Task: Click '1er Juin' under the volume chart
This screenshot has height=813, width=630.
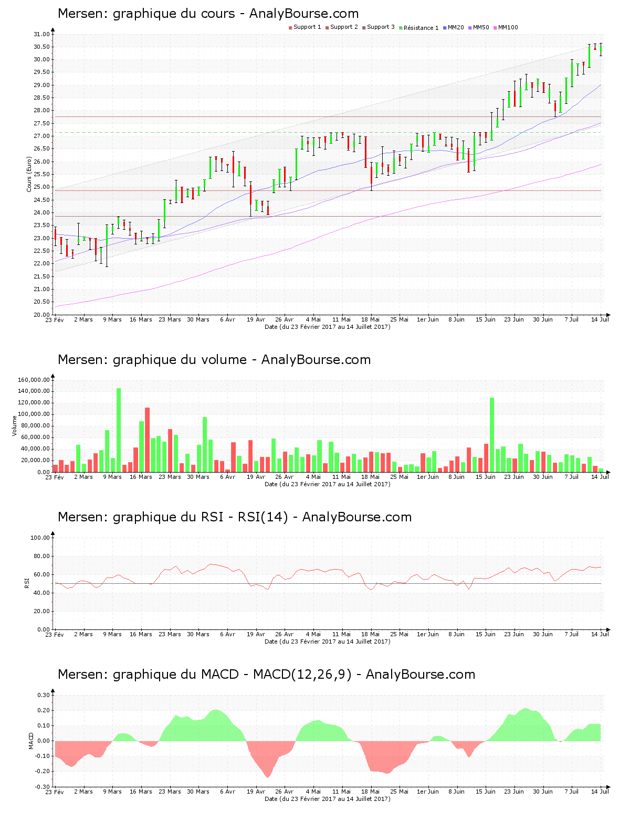Action: point(428,477)
